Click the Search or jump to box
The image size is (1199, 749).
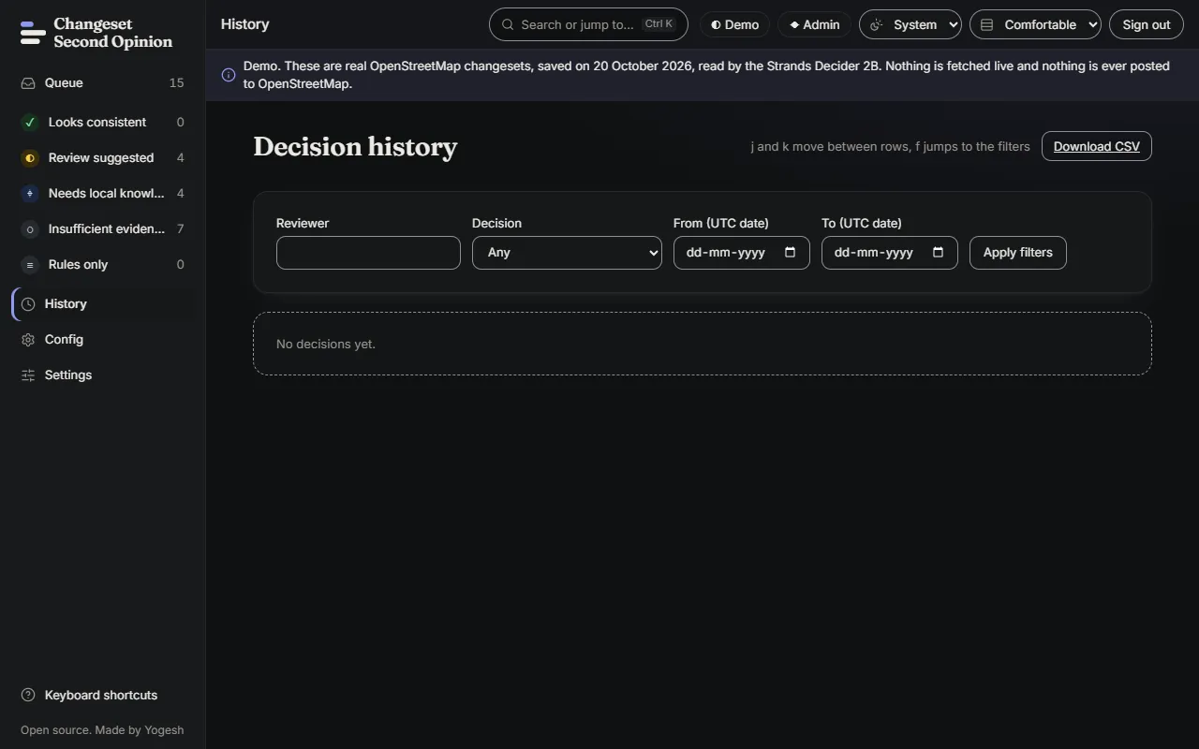(588, 24)
